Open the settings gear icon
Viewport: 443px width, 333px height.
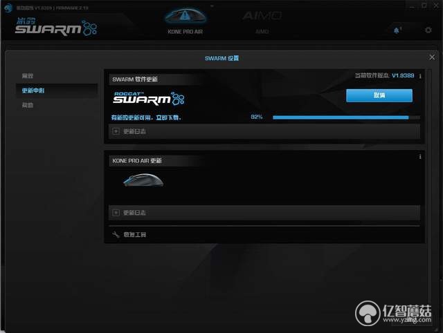tap(428, 30)
